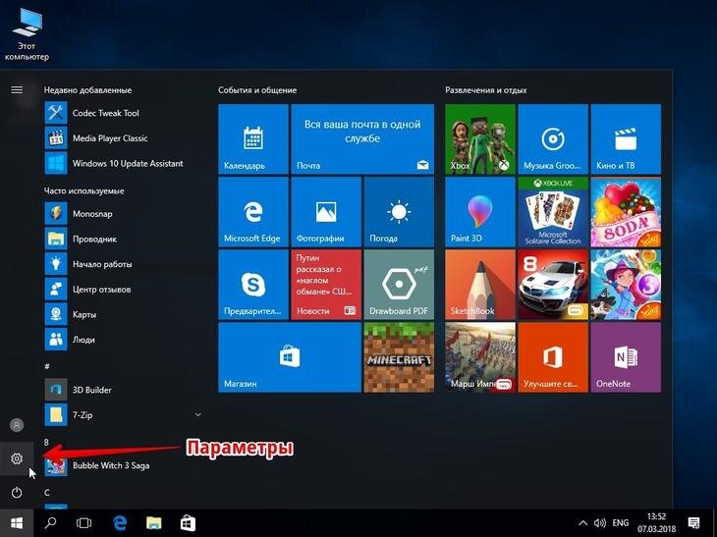This screenshot has height=537, width=717.
Task: Open Task View on taskbar
Action: [x=83, y=523]
